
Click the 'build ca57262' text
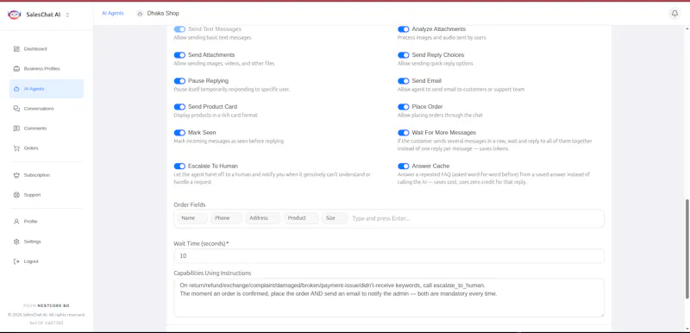click(x=47, y=323)
